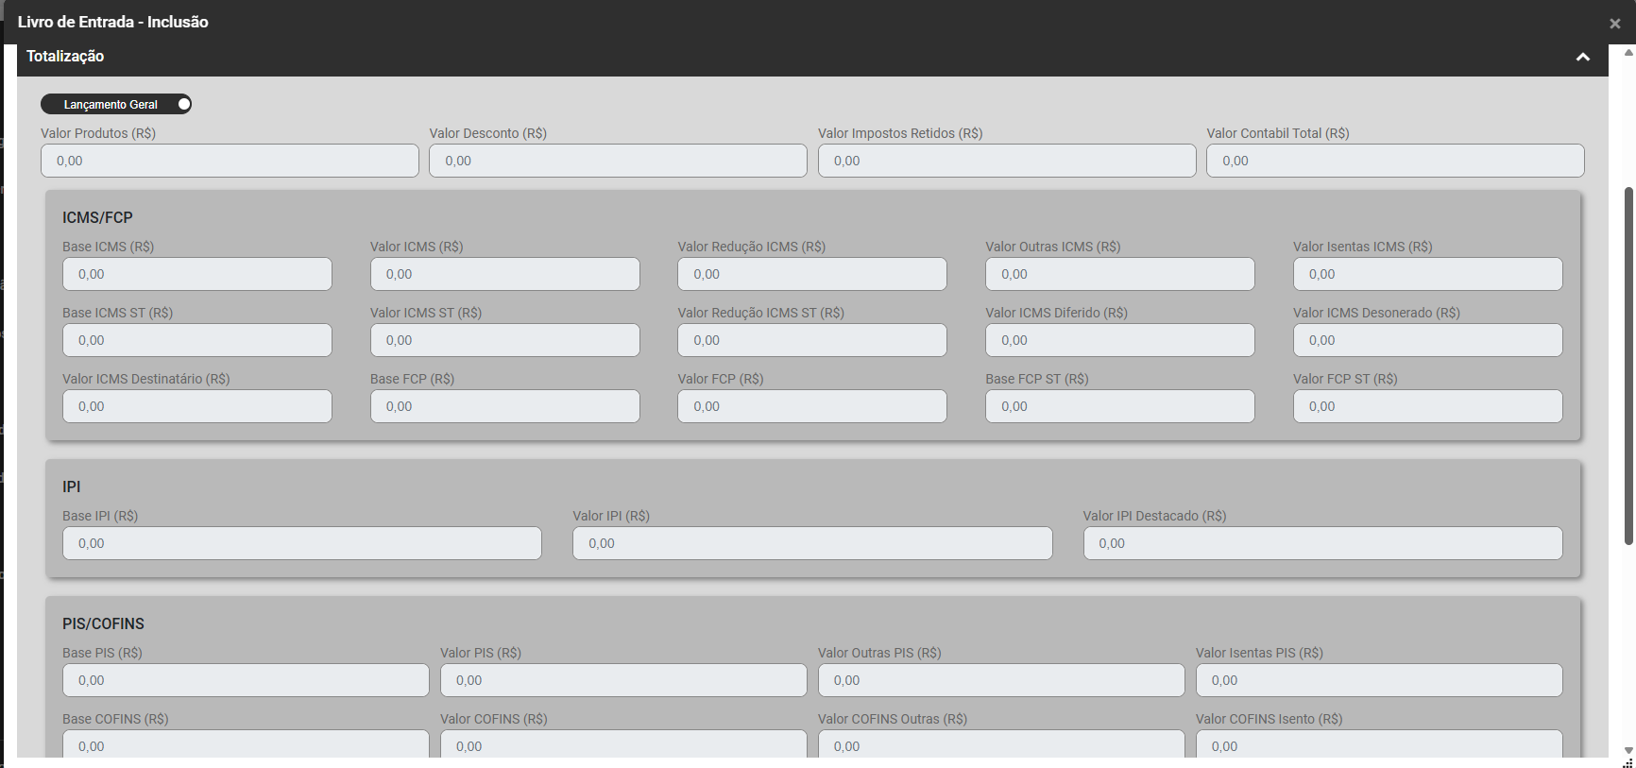Edit the Valor ICMS Desonerado field
Viewport: 1636px width, 768px height.
1426,340
